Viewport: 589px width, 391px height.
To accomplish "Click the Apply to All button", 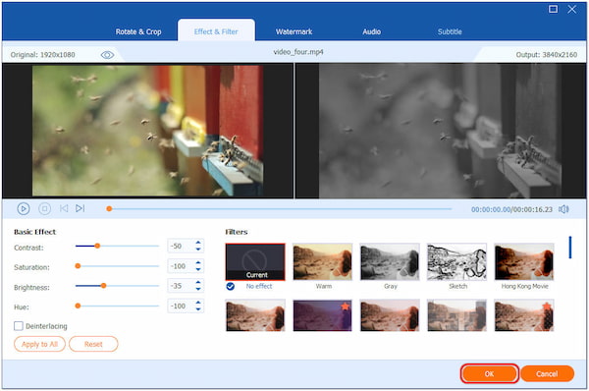I will 39,344.
